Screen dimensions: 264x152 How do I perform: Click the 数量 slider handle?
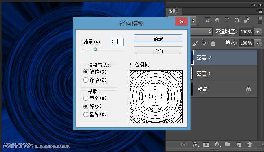[x=95, y=49]
